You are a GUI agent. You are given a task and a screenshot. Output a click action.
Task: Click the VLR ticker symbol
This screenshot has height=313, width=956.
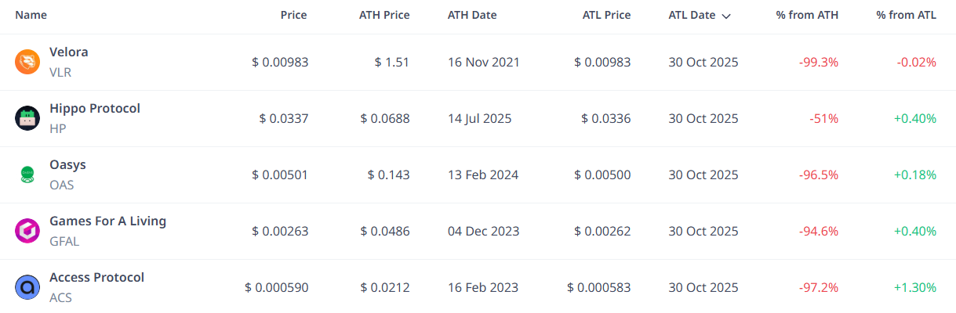click(x=60, y=73)
